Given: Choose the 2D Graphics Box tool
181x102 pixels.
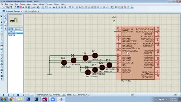Looking at the screenshot, I should tap(1, 61).
